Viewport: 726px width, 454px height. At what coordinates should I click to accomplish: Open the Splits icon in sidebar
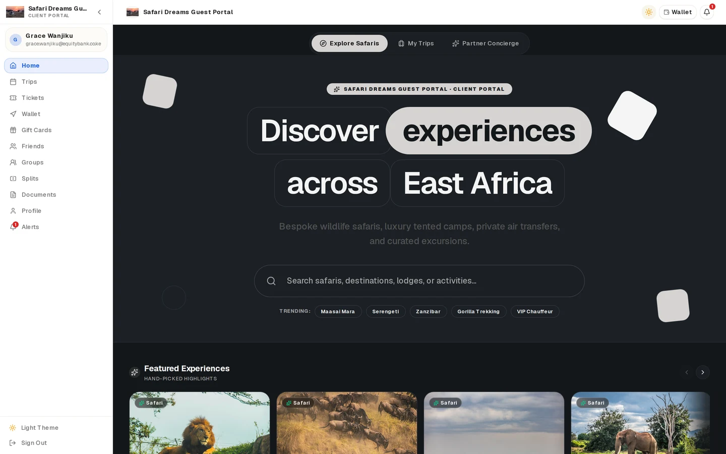click(13, 179)
